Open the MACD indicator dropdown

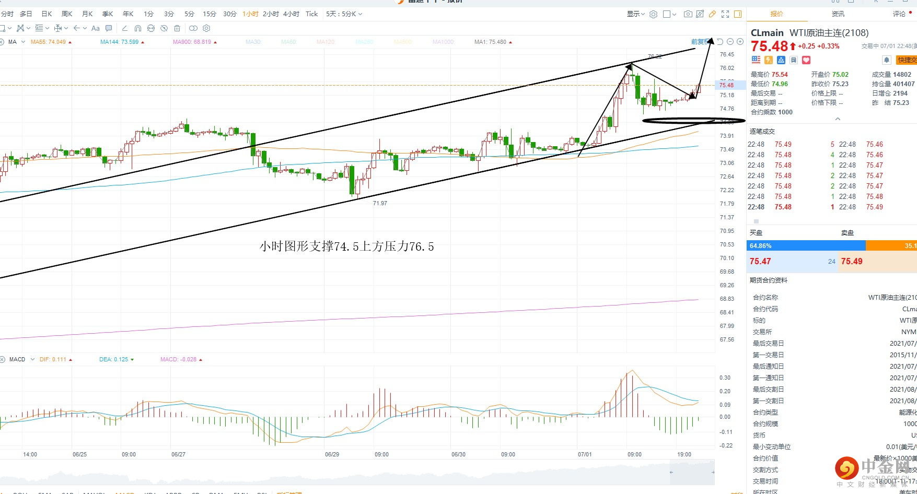coord(32,359)
